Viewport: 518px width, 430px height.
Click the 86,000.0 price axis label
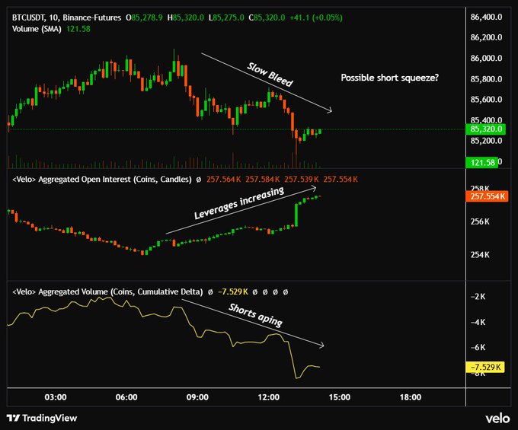pyautogui.click(x=486, y=59)
